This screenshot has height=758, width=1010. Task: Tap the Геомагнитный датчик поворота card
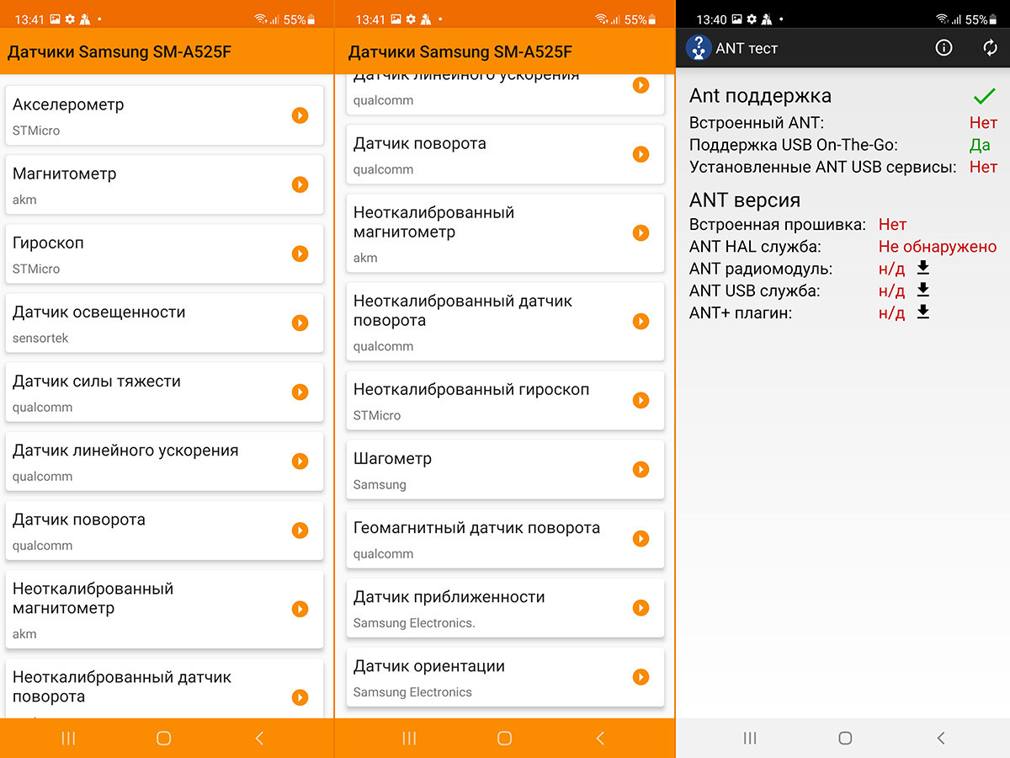pyautogui.click(x=505, y=538)
